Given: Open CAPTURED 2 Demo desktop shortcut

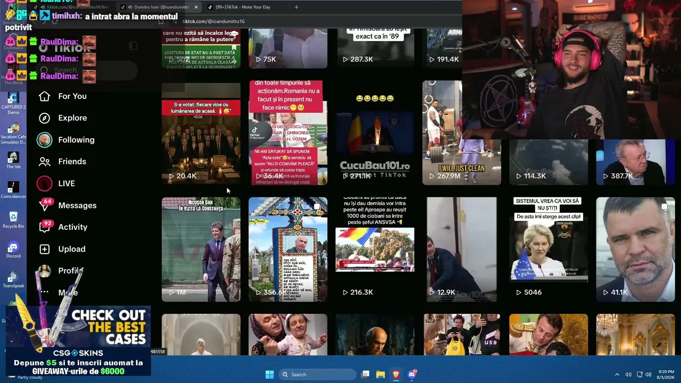Looking at the screenshot, I should (13, 103).
